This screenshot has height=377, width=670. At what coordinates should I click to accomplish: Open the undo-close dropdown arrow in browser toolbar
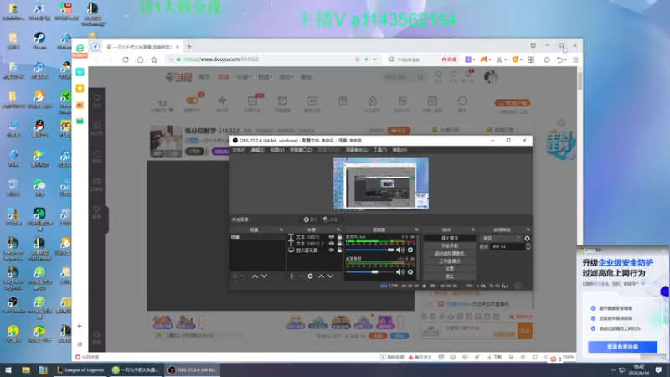pos(566,59)
